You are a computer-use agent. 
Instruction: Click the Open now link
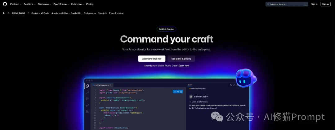click(184, 66)
